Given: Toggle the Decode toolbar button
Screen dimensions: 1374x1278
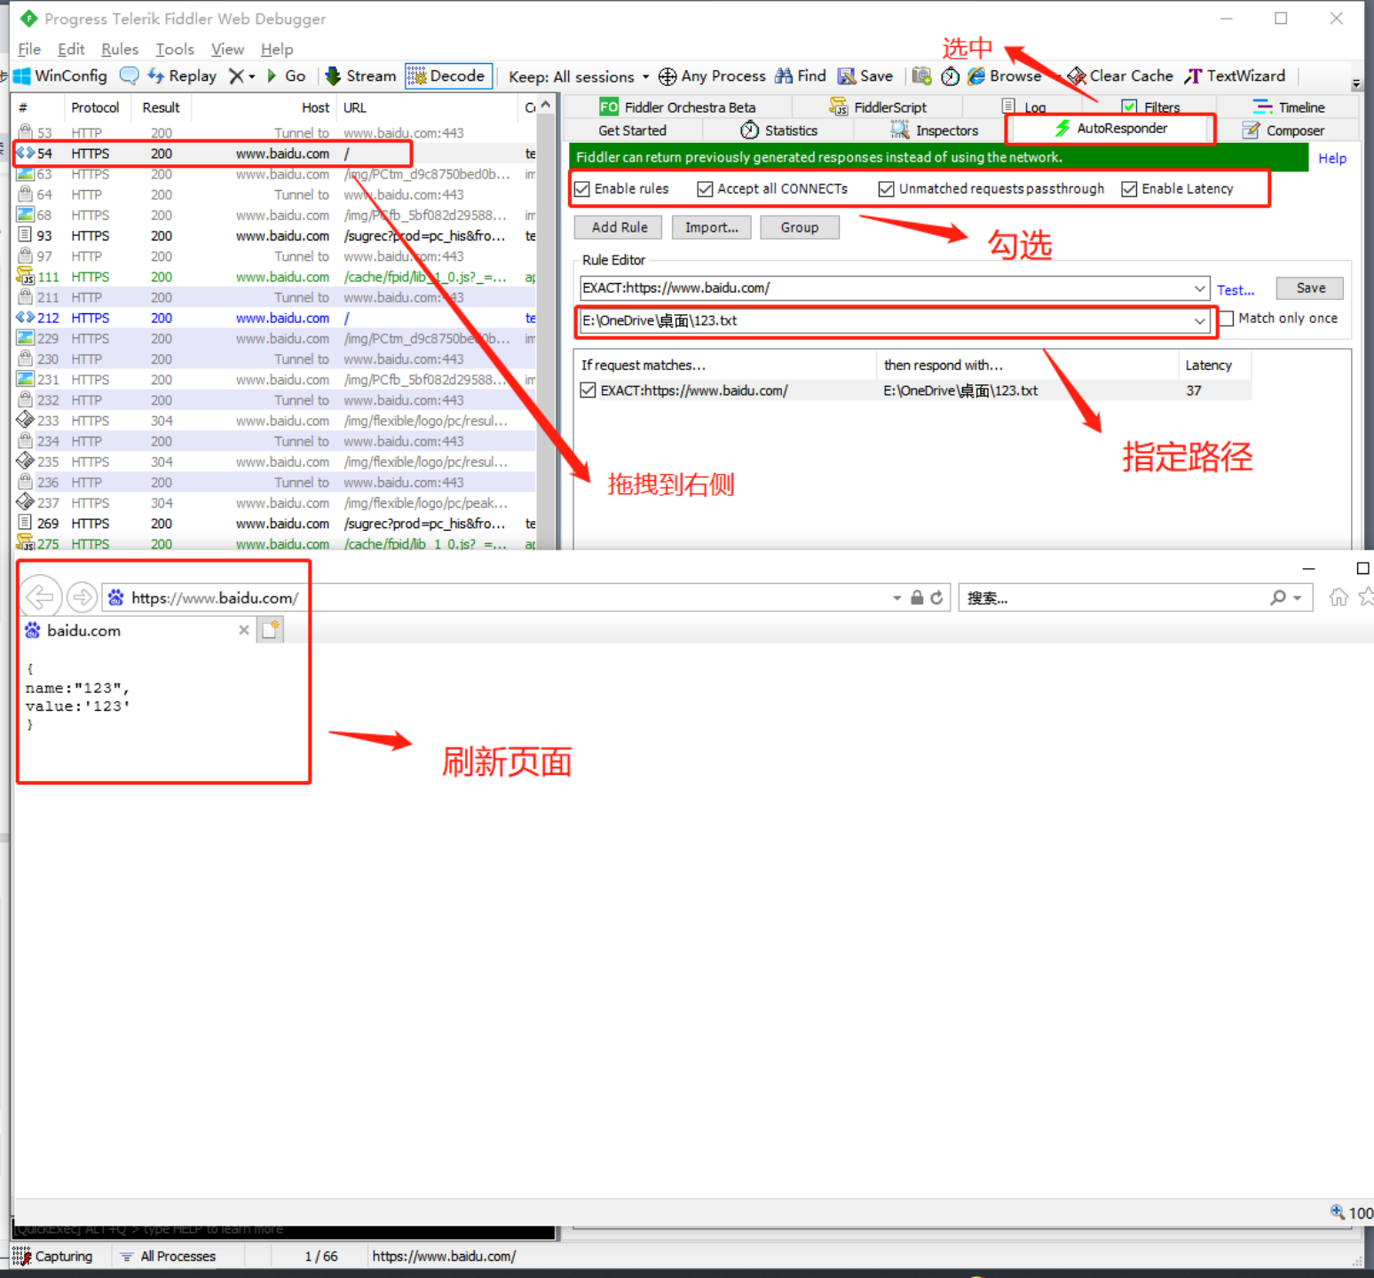Looking at the screenshot, I should tap(448, 76).
